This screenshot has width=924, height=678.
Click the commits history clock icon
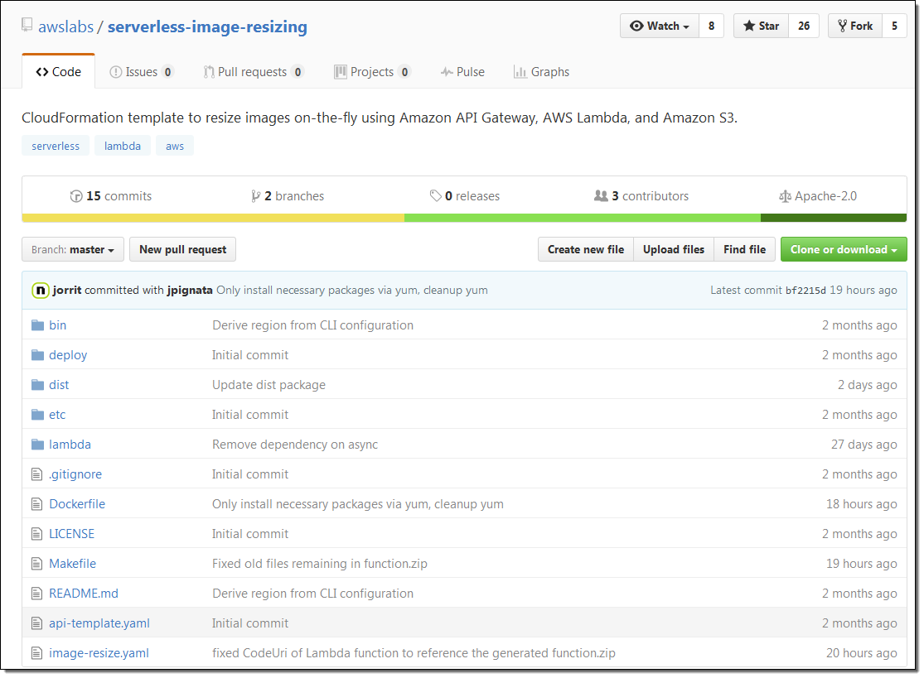(76, 196)
